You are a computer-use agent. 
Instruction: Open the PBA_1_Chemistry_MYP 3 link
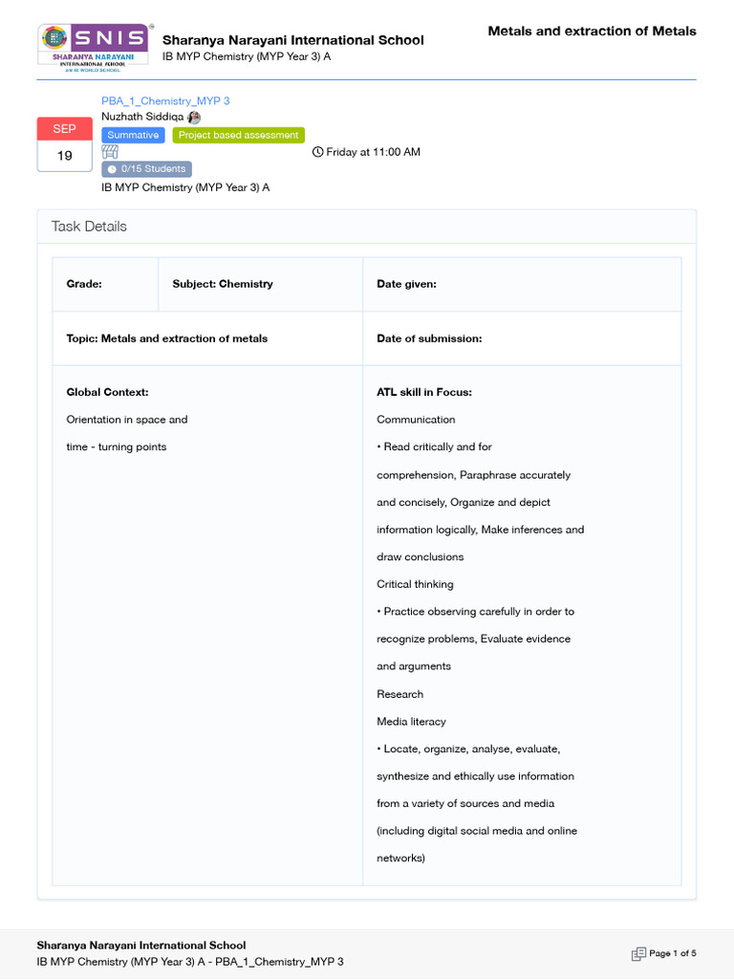[165, 100]
